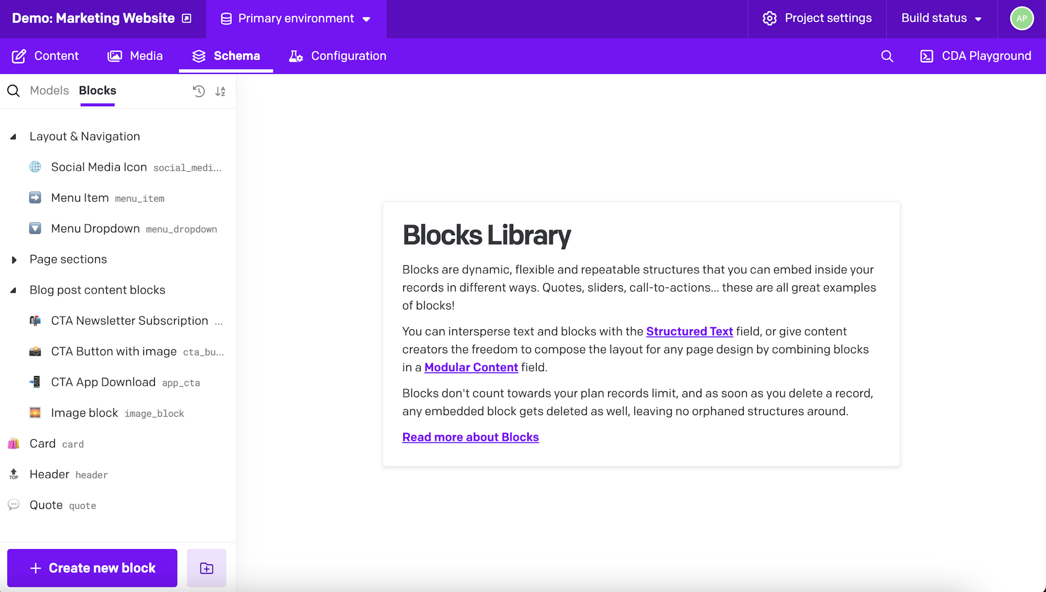Click the Content pencil icon

click(x=19, y=56)
